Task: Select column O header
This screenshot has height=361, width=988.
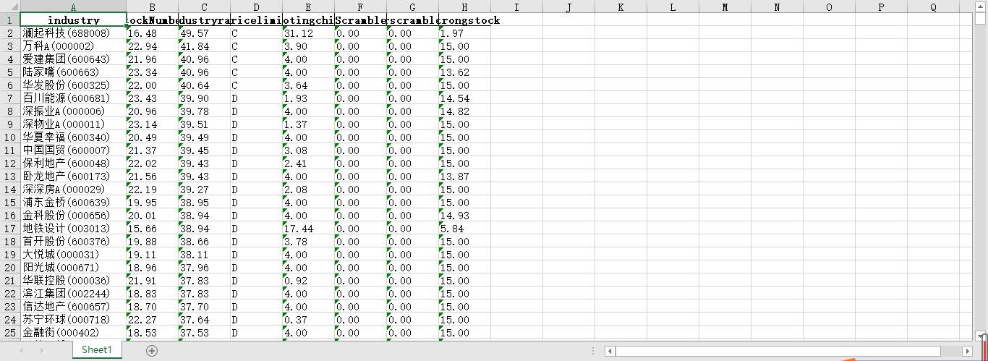Action: (x=829, y=7)
